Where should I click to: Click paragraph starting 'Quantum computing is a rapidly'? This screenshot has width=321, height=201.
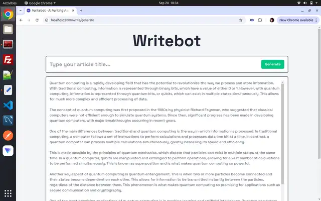pos(165,91)
